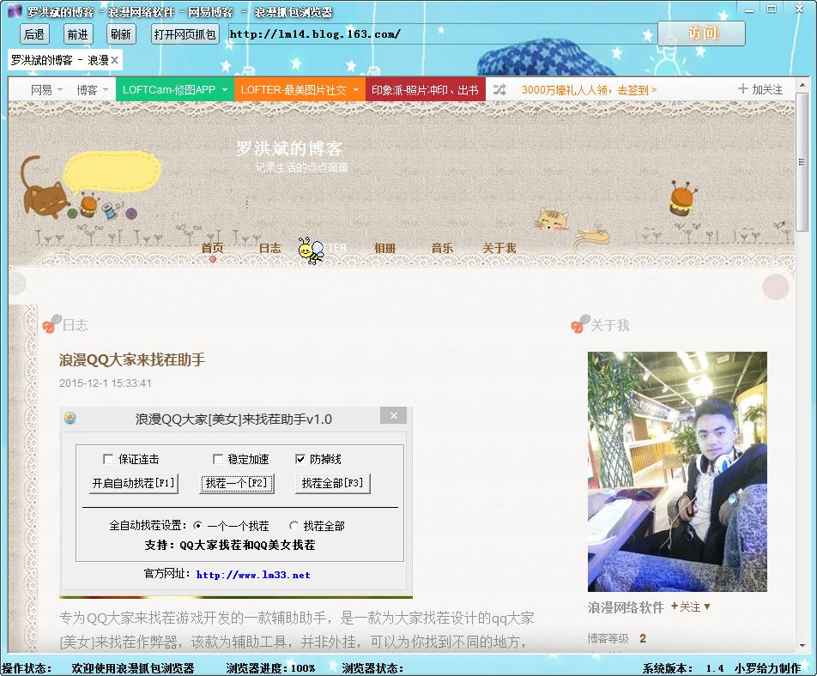The height and width of the screenshot is (676, 817).
Task: Open the LOFTCam-修图APP dropdown arrow
Action: (224, 90)
